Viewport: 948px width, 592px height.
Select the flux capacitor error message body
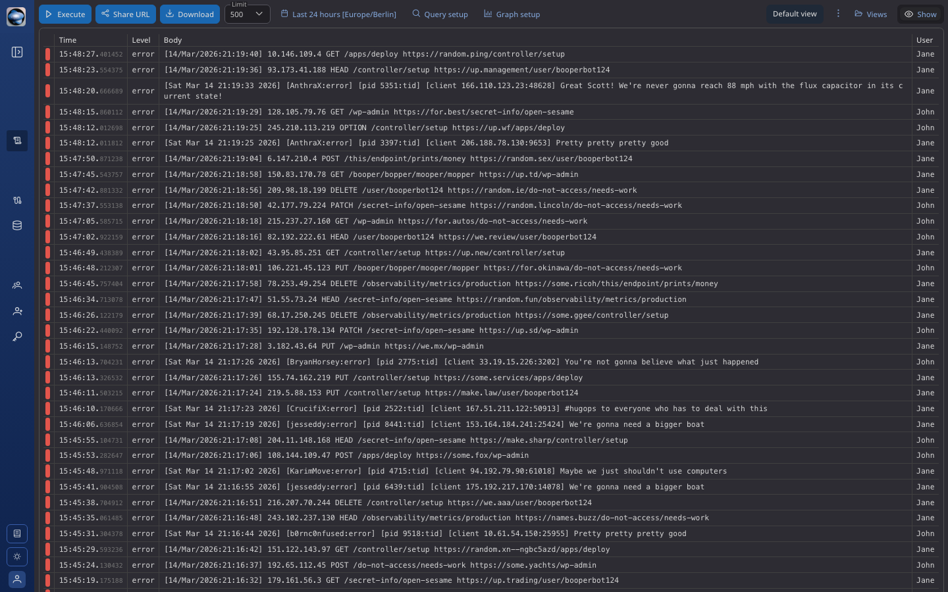pyautogui.click(x=533, y=91)
